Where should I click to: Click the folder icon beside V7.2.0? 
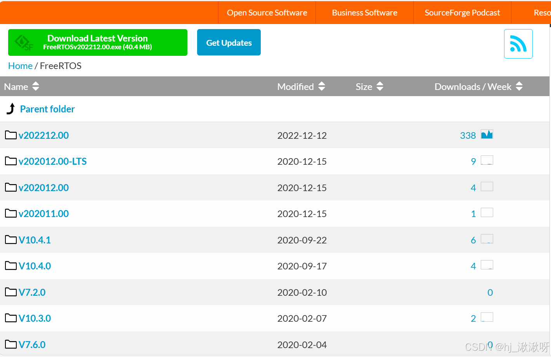click(11, 292)
